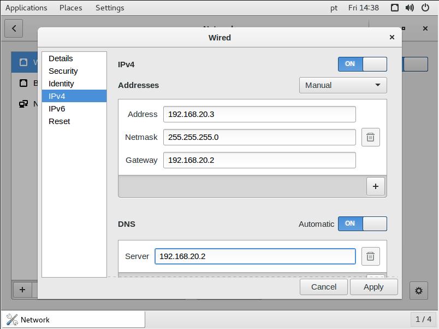This screenshot has width=439, height=329.
Task: Delete the address entry with trash icon
Action: tap(370, 137)
